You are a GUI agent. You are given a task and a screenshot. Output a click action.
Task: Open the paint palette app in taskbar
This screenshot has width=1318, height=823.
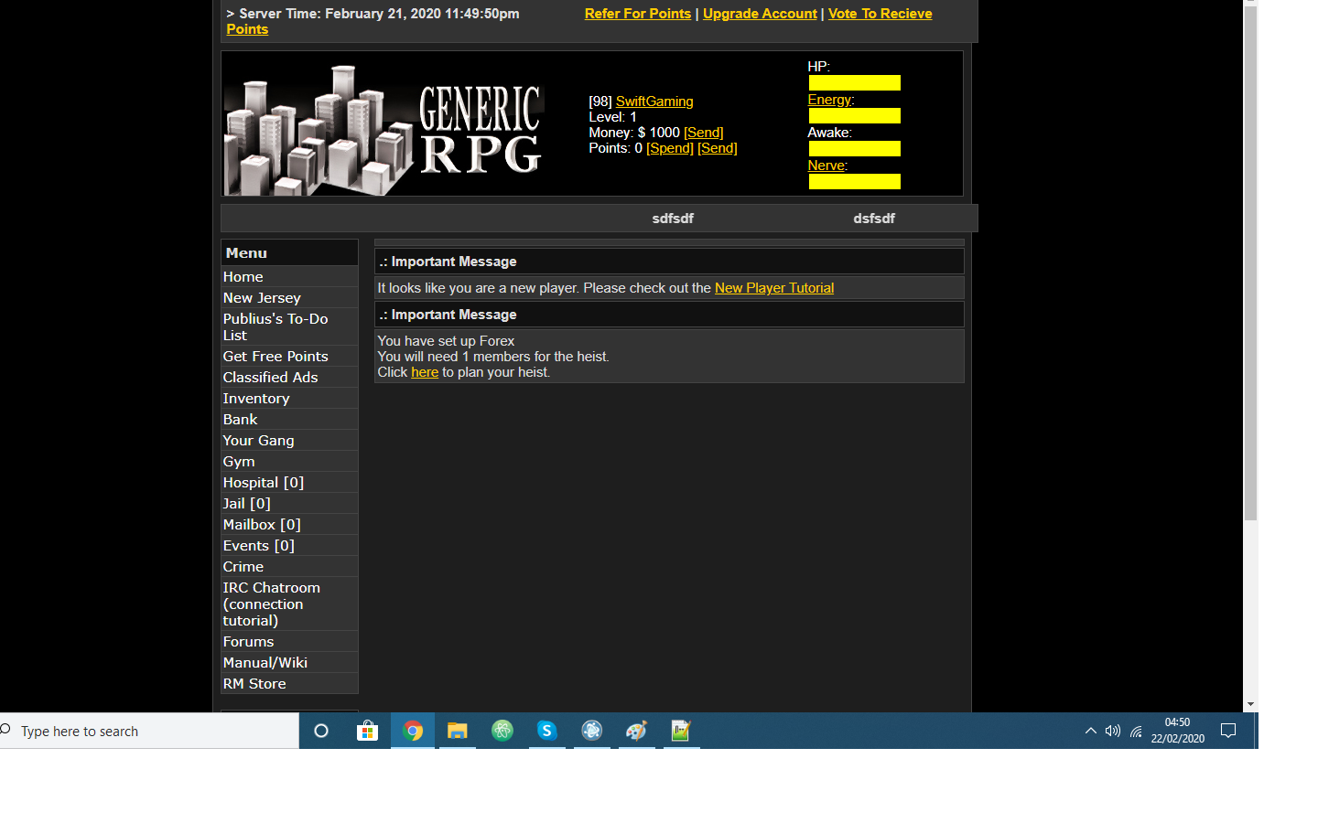point(636,731)
